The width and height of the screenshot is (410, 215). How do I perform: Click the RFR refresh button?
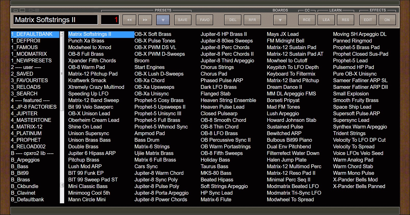(x=252, y=20)
